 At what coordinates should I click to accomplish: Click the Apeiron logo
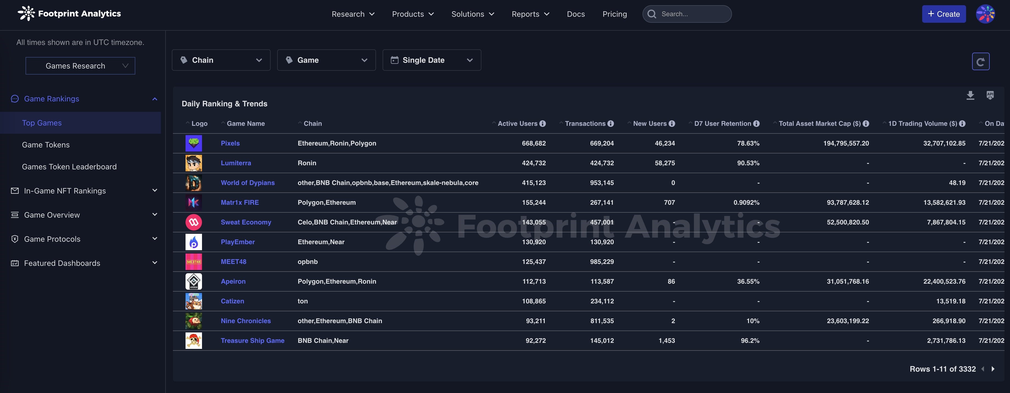click(194, 281)
